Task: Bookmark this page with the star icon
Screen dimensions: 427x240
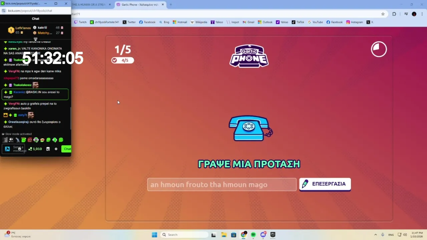Action: click(x=383, y=14)
